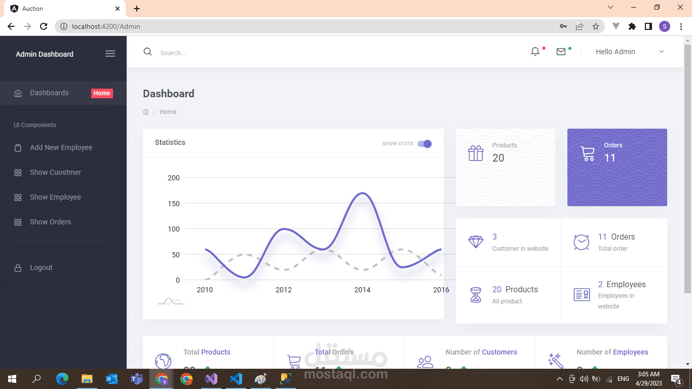
Task: Go back in browser history
Action: (11, 26)
